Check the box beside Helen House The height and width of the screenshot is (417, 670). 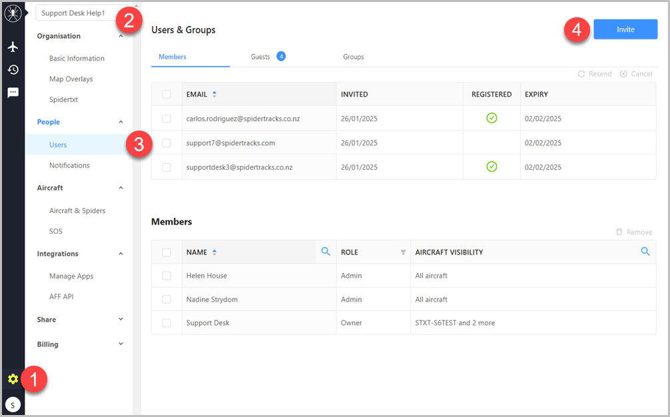click(167, 276)
